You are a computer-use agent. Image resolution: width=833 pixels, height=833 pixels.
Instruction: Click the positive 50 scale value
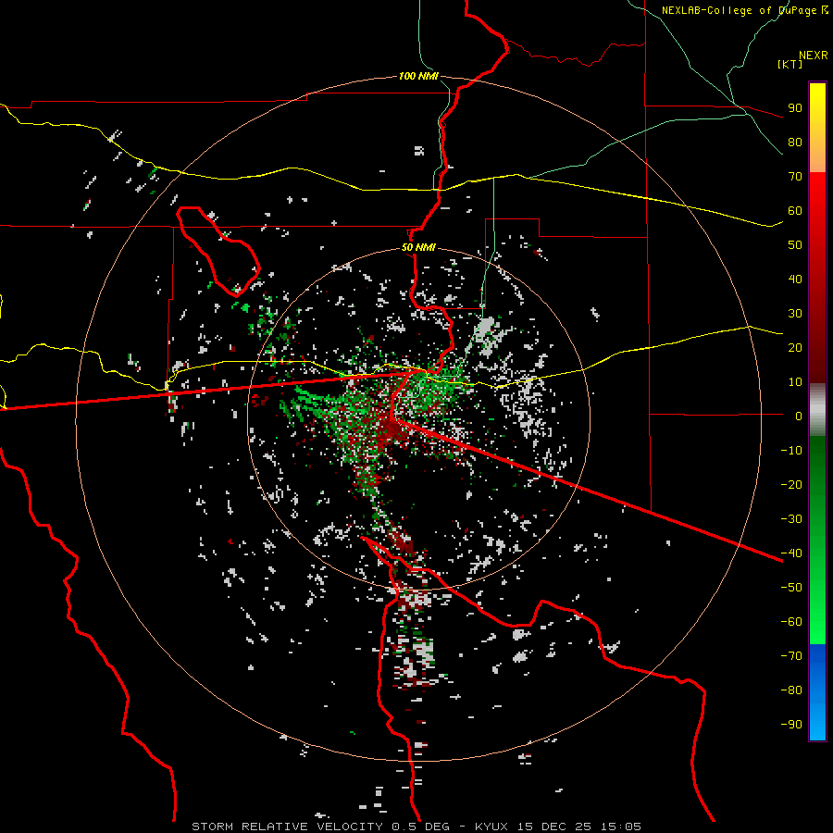[795, 245]
